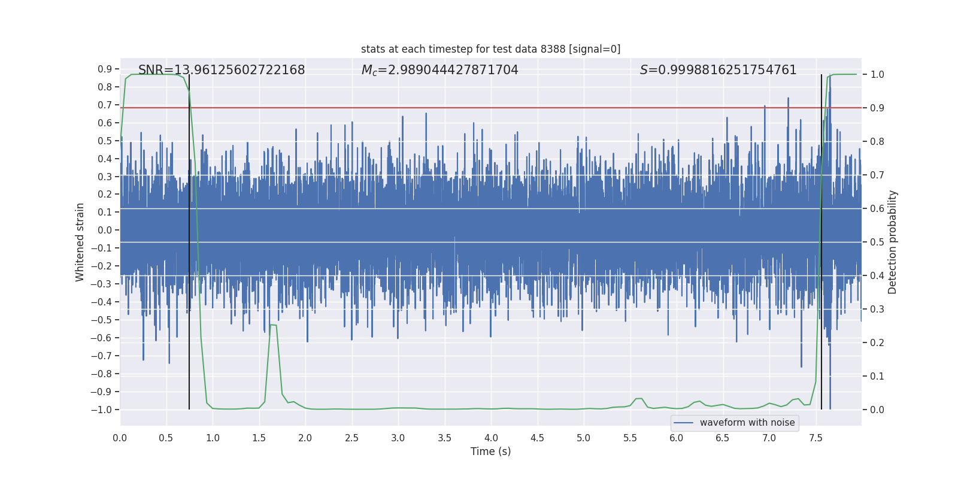
Task: Click the green probability peak near 1.6 s
Action: coord(273,325)
